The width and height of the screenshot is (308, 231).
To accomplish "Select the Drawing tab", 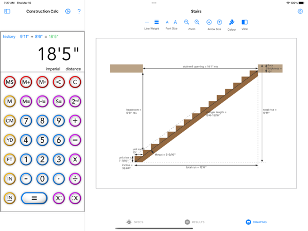I will point(256,222).
